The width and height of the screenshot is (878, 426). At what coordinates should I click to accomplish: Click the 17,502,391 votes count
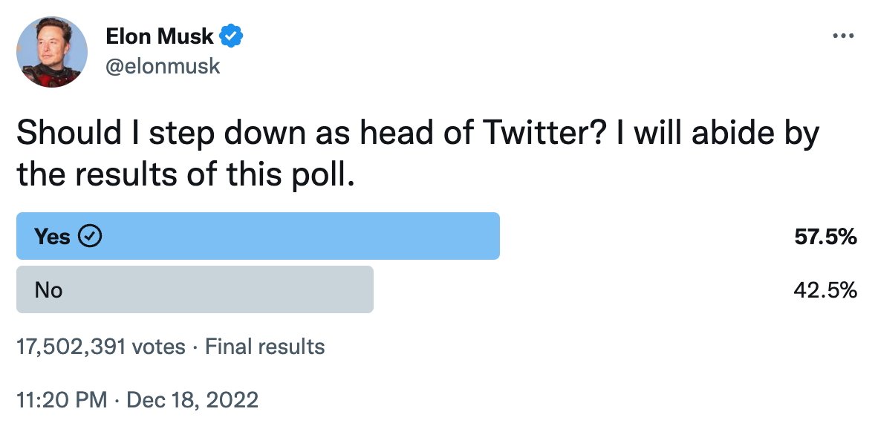pos(100,347)
